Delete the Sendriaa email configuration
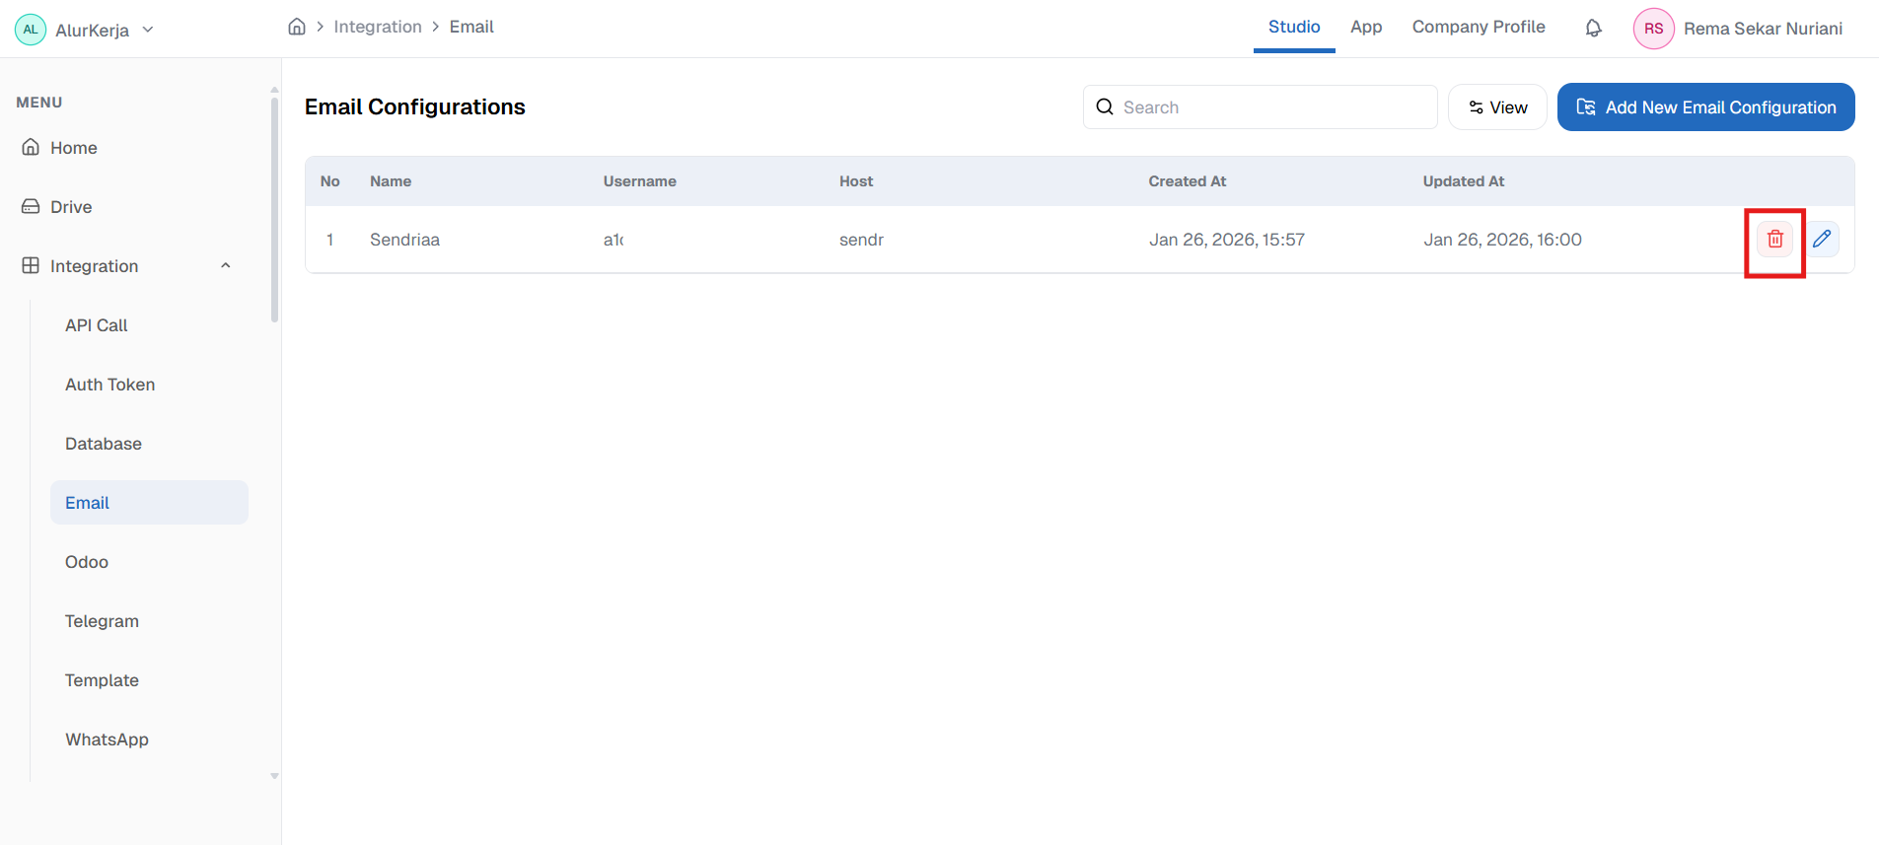This screenshot has height=845, width=1879. point(1774,240)
